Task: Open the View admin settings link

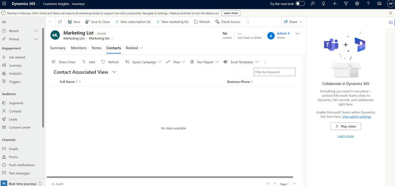Action: point(356,117)
